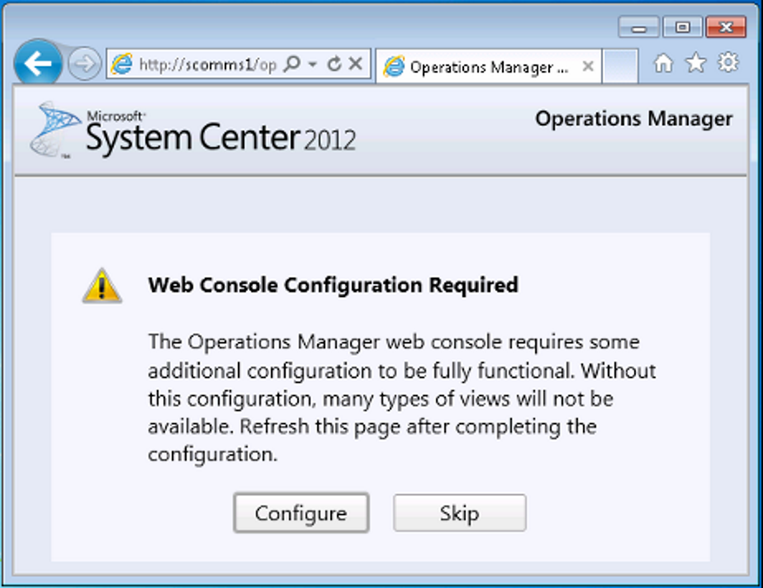Expand the address bar dropdown arrow

tap(313, 64)
